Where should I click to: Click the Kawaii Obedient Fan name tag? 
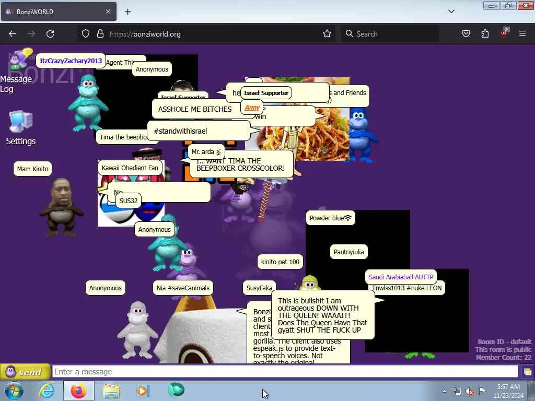coord(130,168)
